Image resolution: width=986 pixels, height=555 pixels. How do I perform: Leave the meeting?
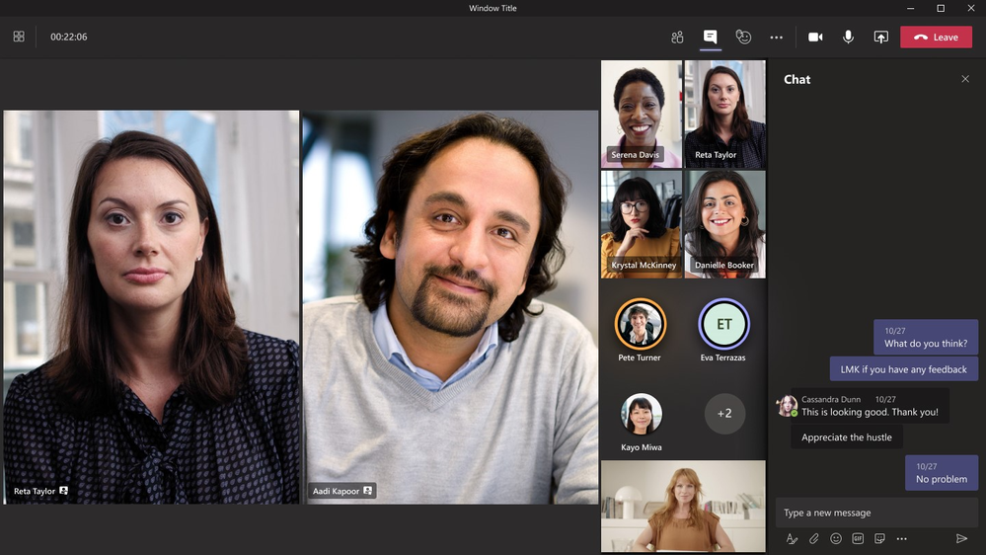[x=936, y=38]
